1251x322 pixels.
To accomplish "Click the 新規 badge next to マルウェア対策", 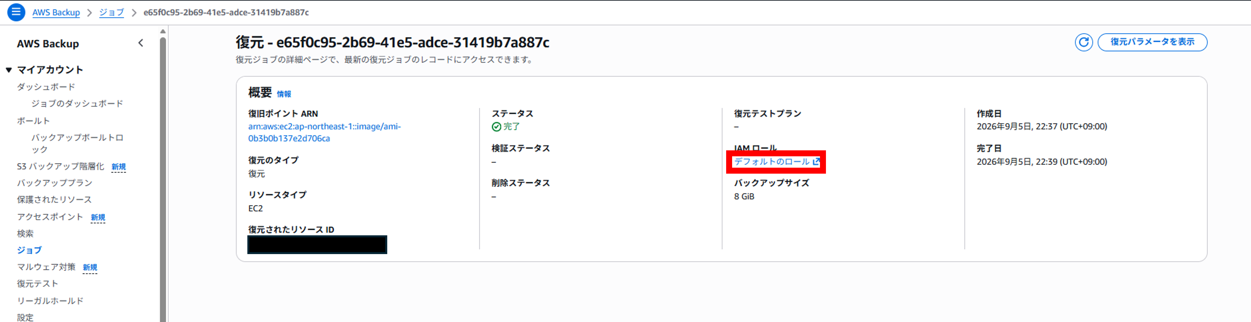I will coord(90,268).
